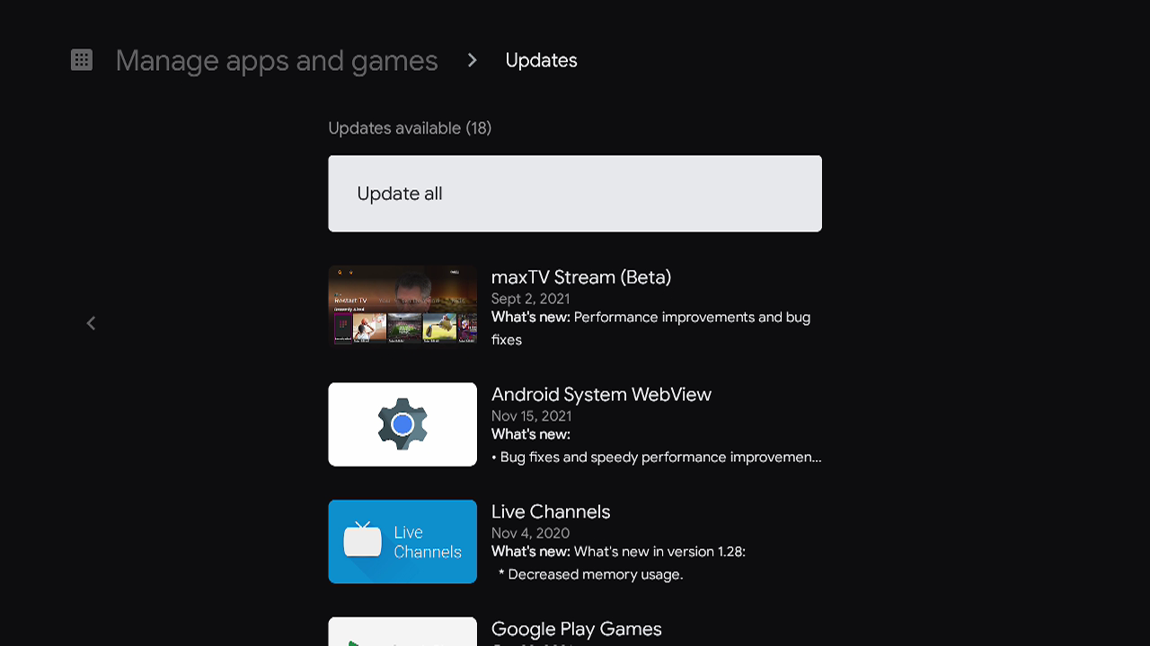This screenshot has height=646, width=1150.
Task: Select the maxTV Stream (Beta) app thumbnail
Action: tap(402, 305)
